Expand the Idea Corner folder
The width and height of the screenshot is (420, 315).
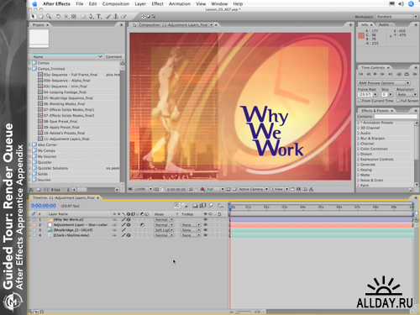point(29,144)
